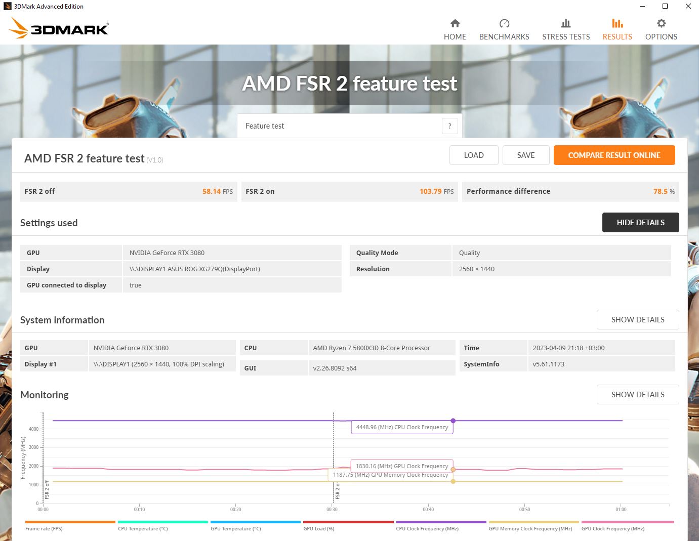
Task: Click the 3DMark title bar app icon
Action: click(x=7, y=6)
